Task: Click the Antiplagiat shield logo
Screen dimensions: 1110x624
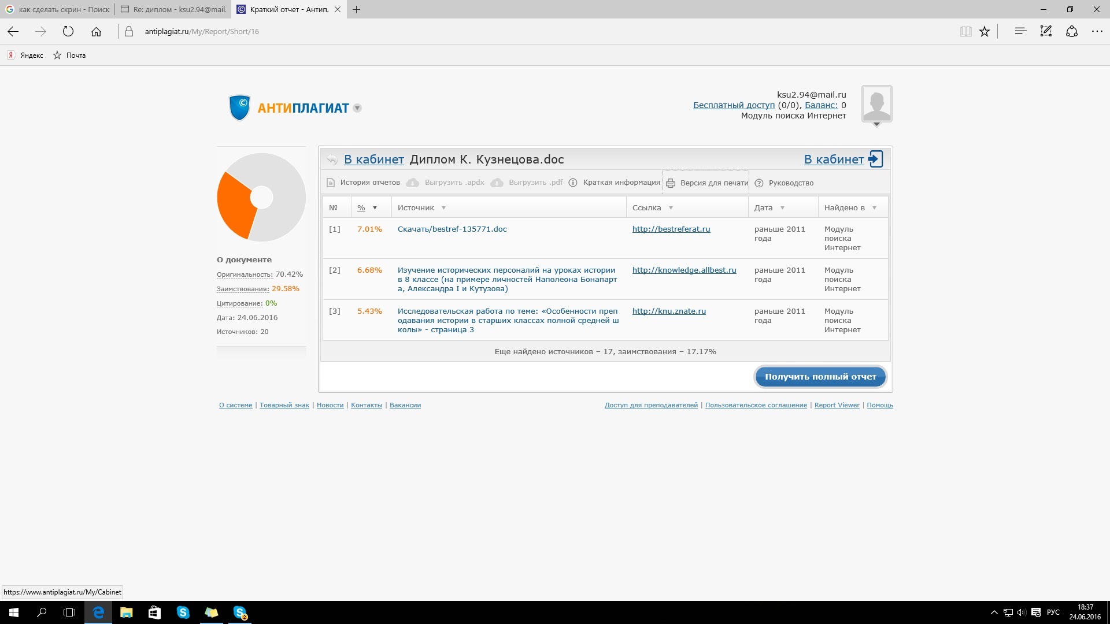Action: click(x=239, y=107)
